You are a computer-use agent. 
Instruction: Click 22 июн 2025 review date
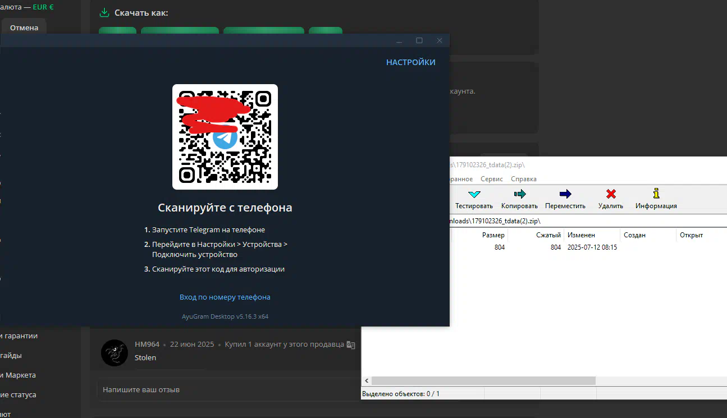[x=192, y=344]
